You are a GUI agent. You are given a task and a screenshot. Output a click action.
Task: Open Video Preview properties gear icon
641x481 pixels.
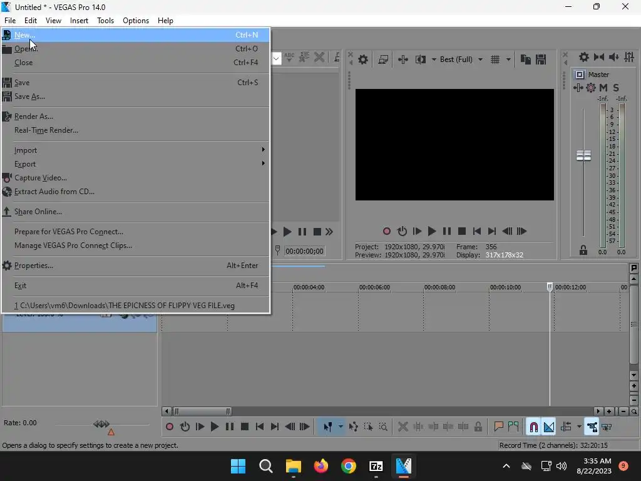pos(362,59)
